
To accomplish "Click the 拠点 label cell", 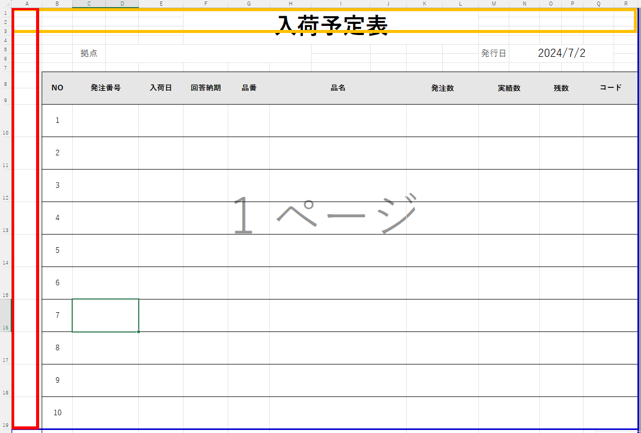I will click(89, 53).
